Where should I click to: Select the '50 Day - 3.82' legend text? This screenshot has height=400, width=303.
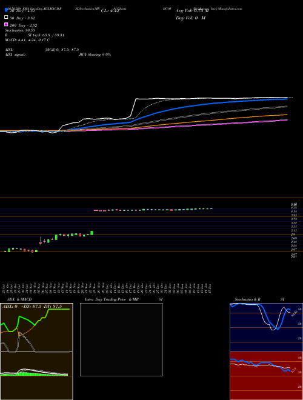tap(22, 18)
